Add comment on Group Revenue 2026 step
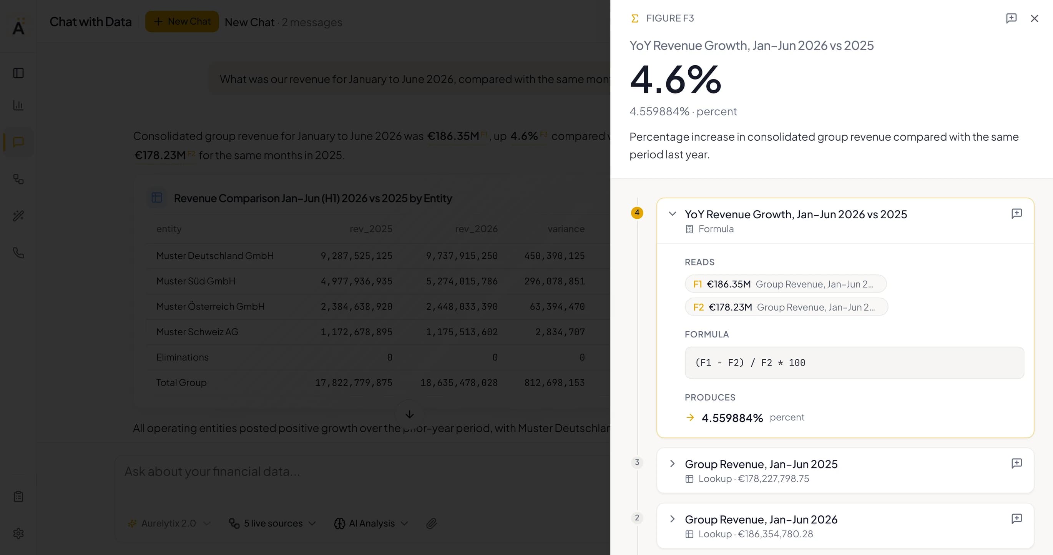The width and height of the screenshot is (1053, 555). pyautogui.click(x=1016, y=518)
